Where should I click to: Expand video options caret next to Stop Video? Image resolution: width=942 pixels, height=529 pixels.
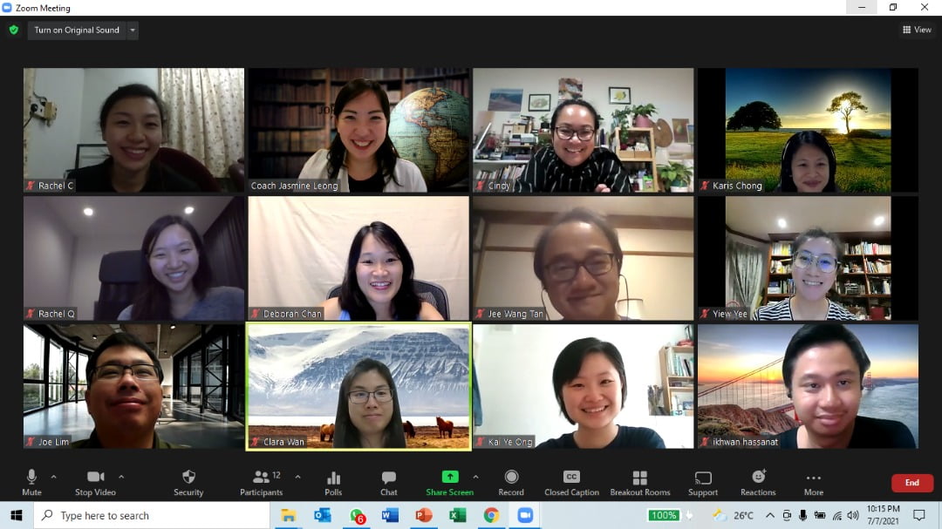[x=121, y=477]
